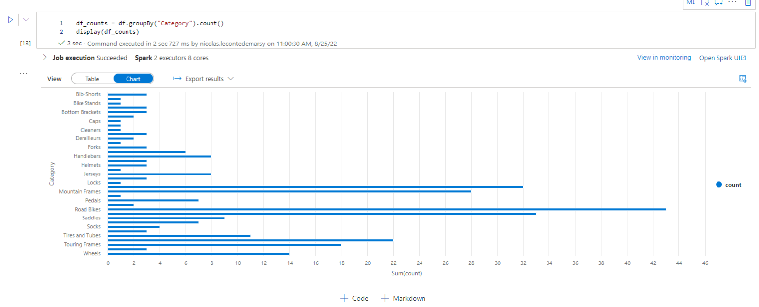Add a new Code cell below
The width and height of the screenshot is (759, 307).
coord(354,298)
